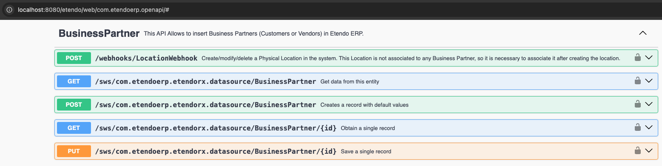Click the lock icon on LocationWebhook POST row
The width and height of the screenshot is (662, 166).
point(637,58)
